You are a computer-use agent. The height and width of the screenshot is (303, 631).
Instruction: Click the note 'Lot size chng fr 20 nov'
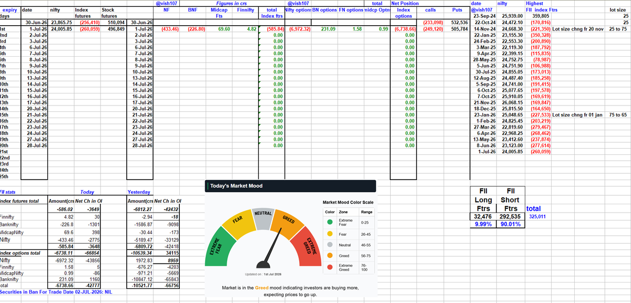tap(578, 29)
